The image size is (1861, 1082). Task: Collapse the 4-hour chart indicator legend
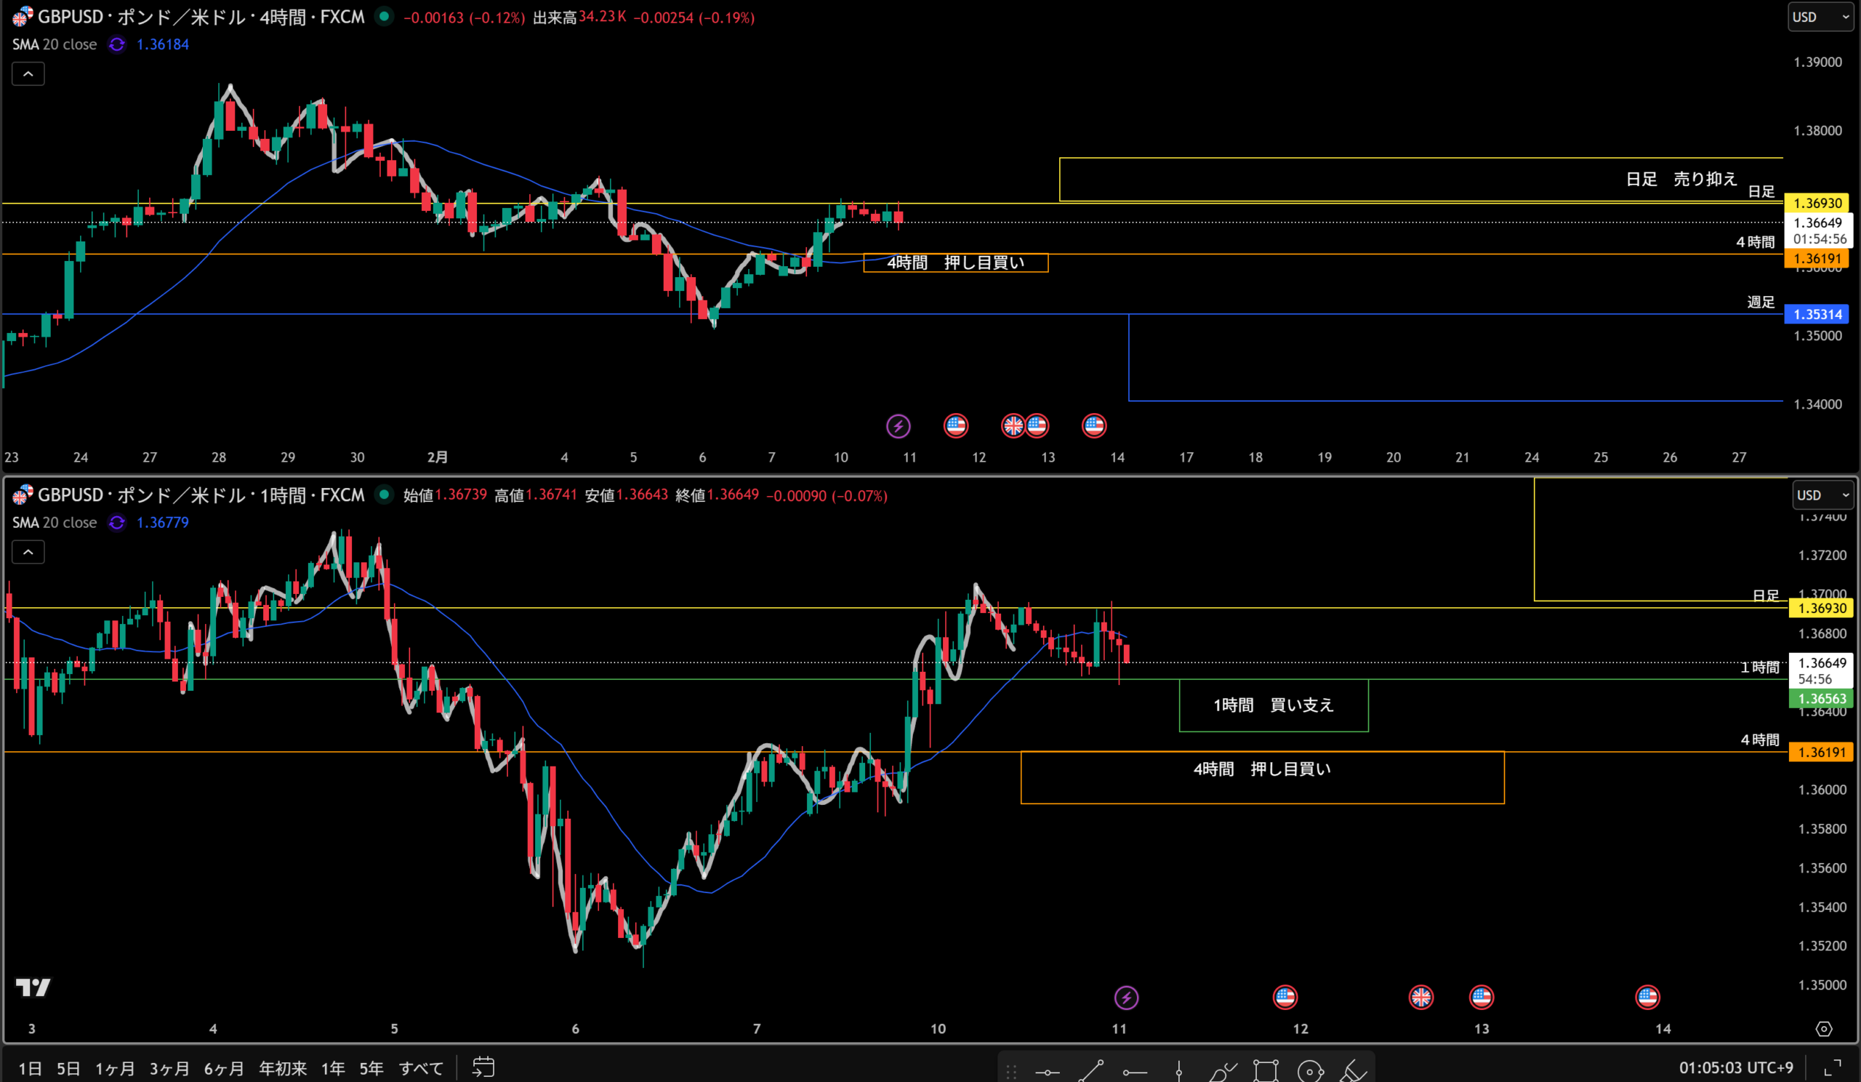tap(28, 74)
